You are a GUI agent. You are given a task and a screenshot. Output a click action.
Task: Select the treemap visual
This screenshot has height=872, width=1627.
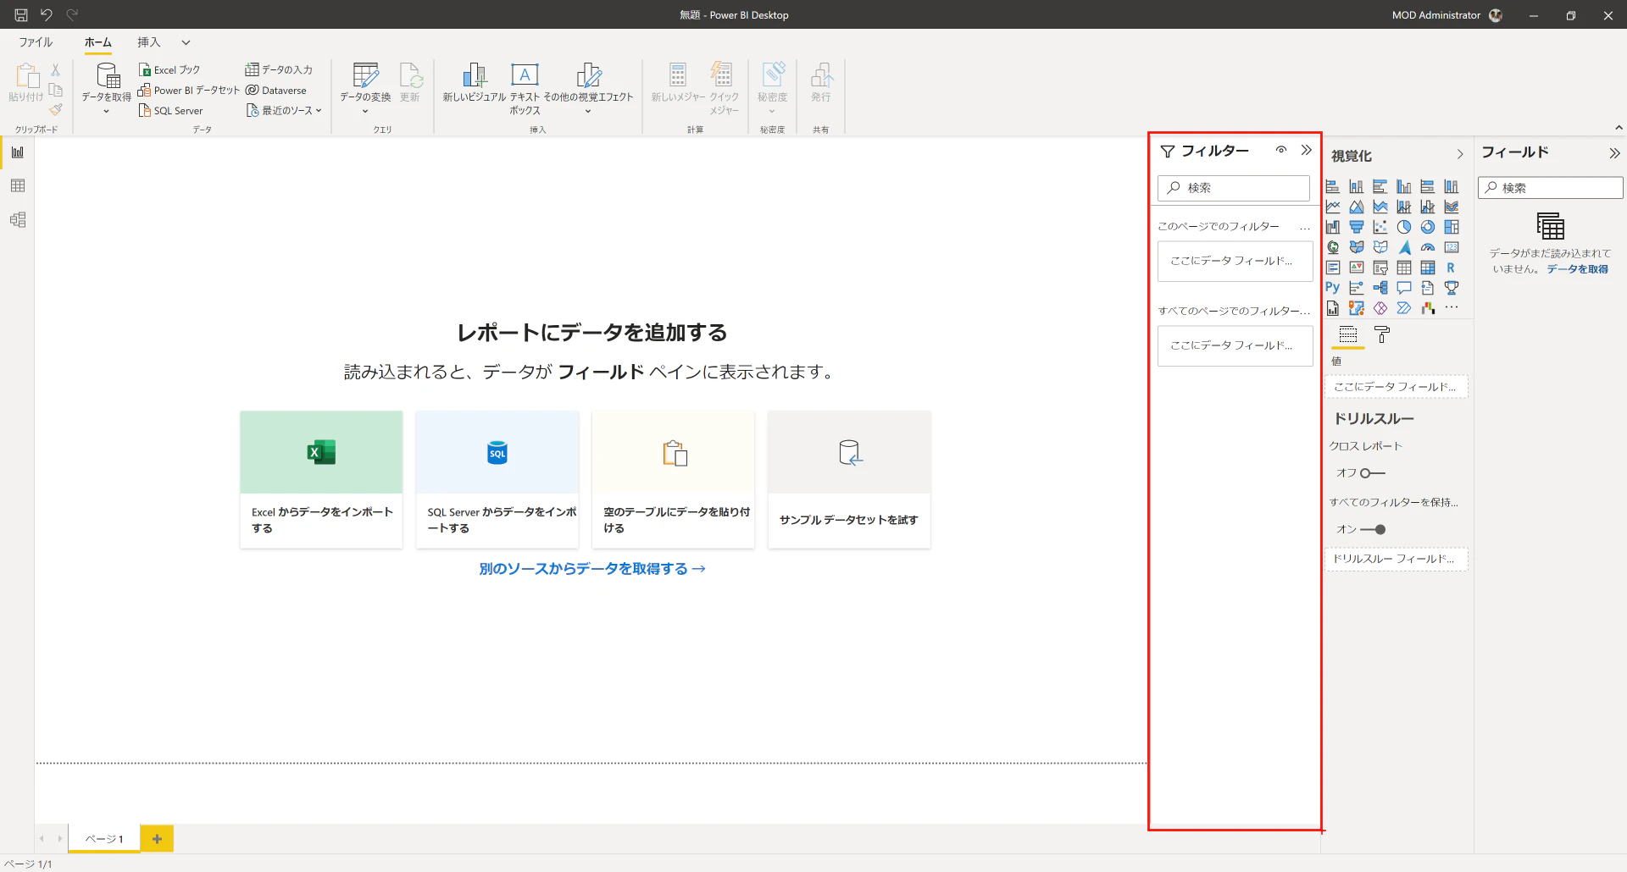click(x=1452, y=227)
